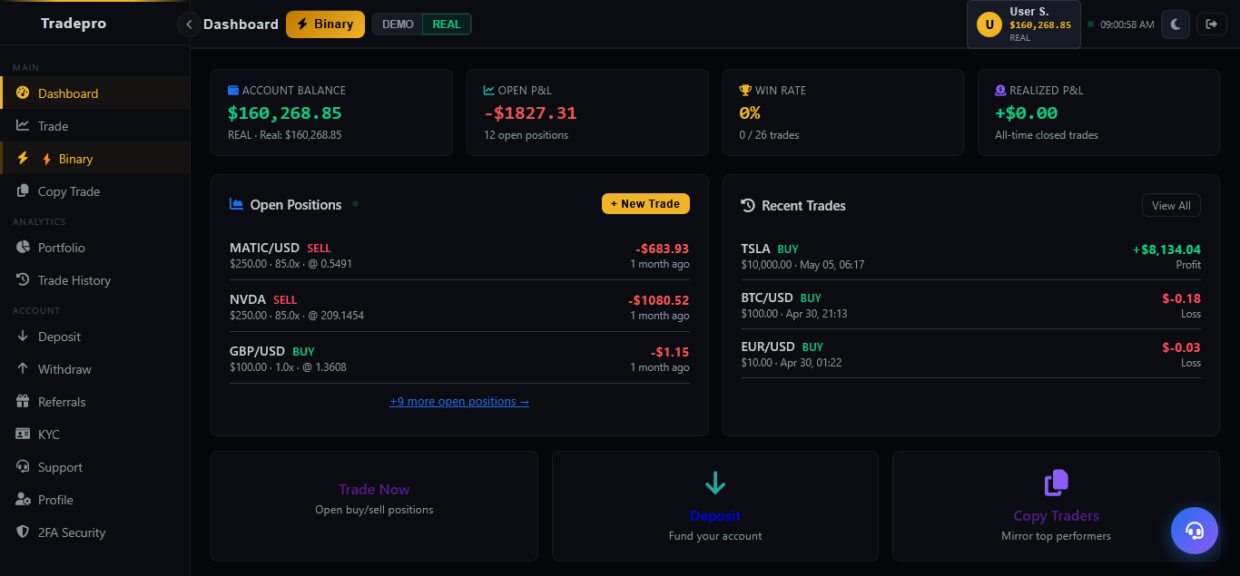Go to Trade in the sidebar

(95, 125)
